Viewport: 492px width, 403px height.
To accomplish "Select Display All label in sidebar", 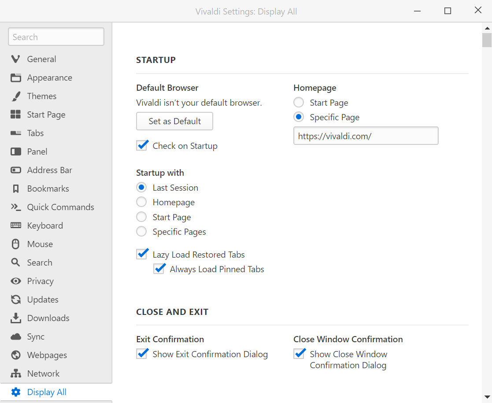I will pyautogui.click(x=47, y=392).
